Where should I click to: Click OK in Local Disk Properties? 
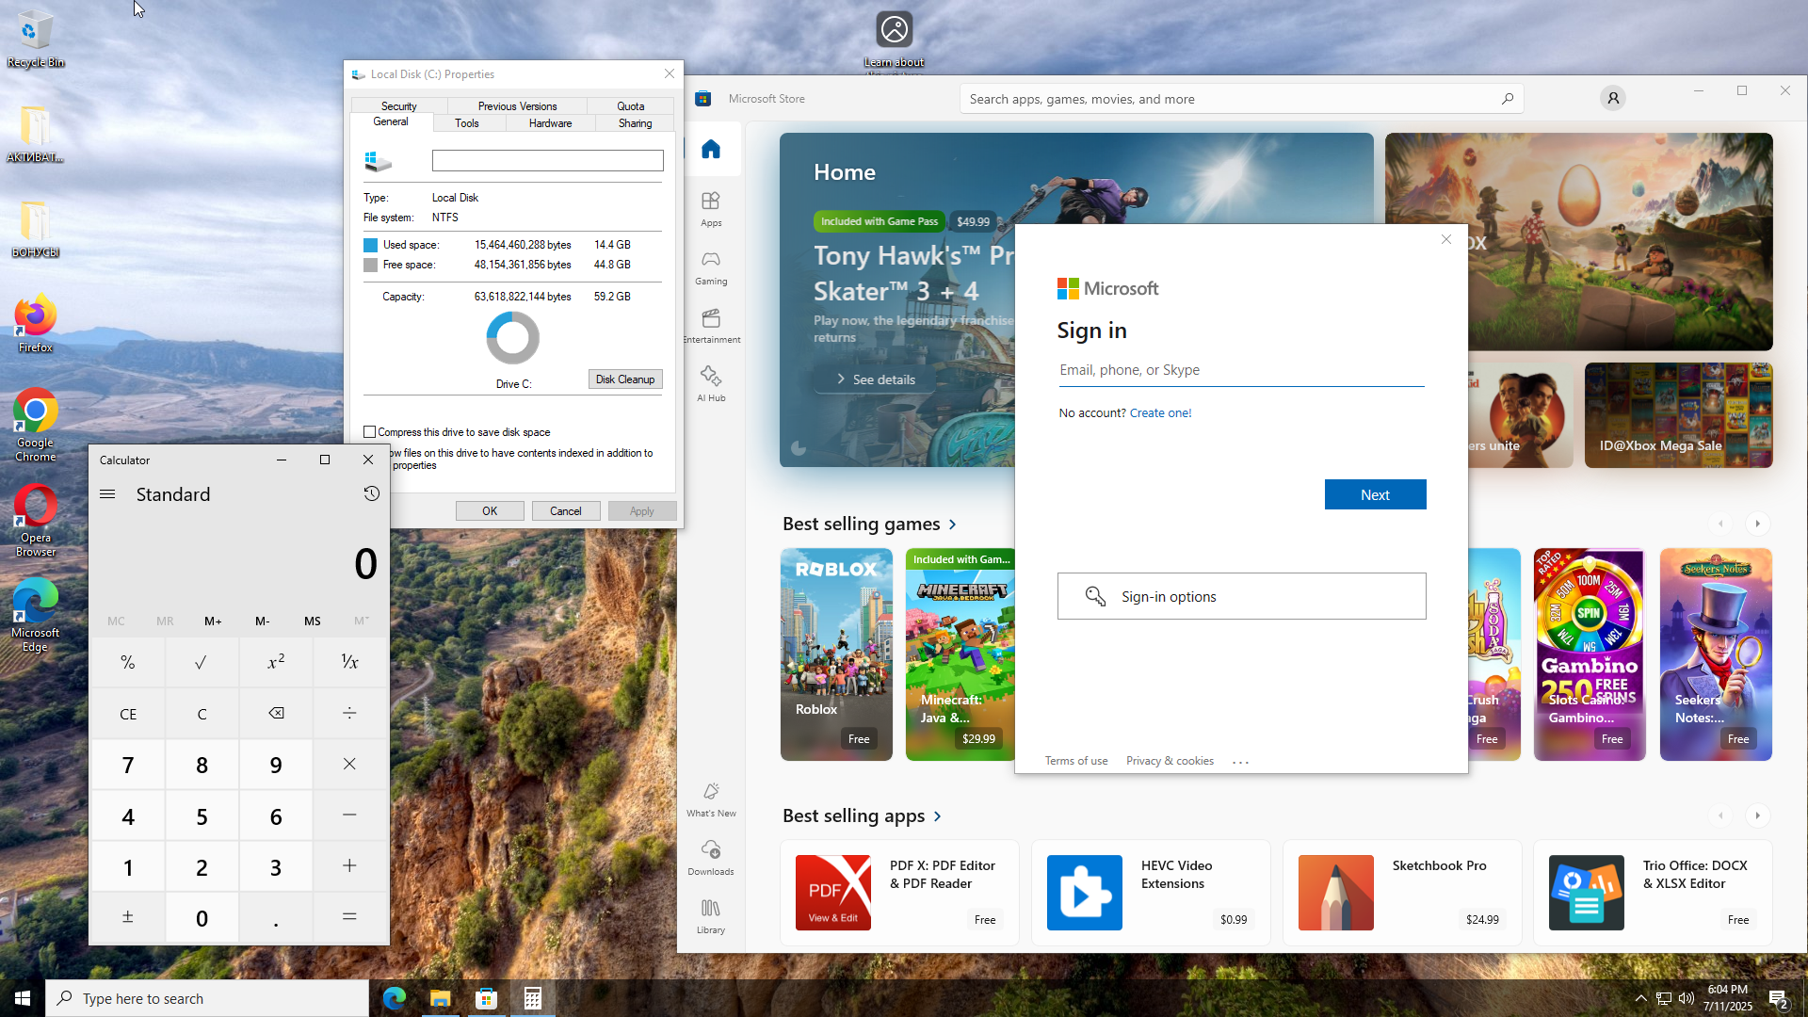490,511
